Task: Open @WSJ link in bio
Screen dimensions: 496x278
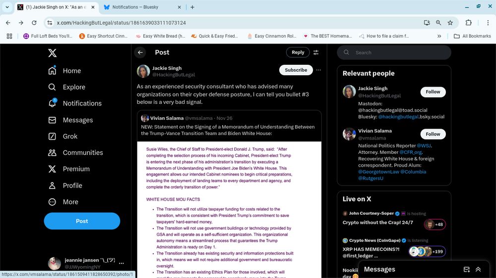Action: pos(424,146)
